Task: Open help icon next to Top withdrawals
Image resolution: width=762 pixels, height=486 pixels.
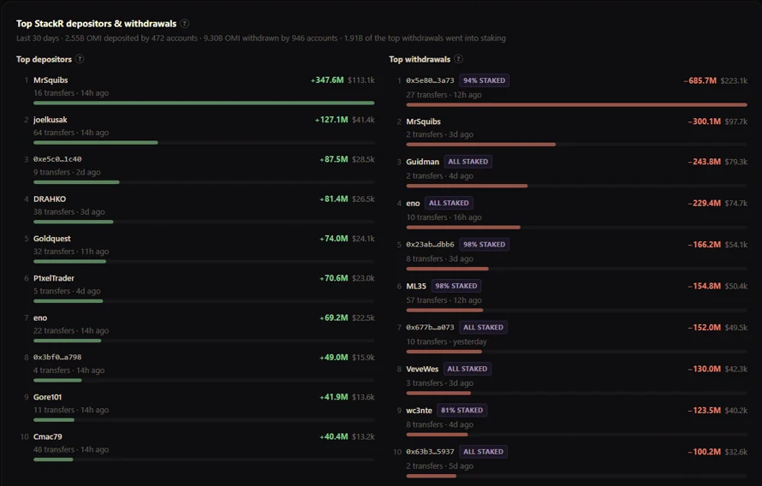Action: coord(458,59)
